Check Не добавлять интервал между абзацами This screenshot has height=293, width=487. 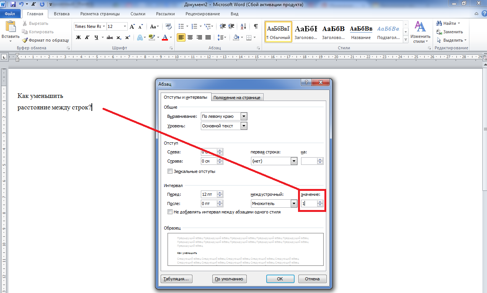pyautogui.click(x=170, y=212)
